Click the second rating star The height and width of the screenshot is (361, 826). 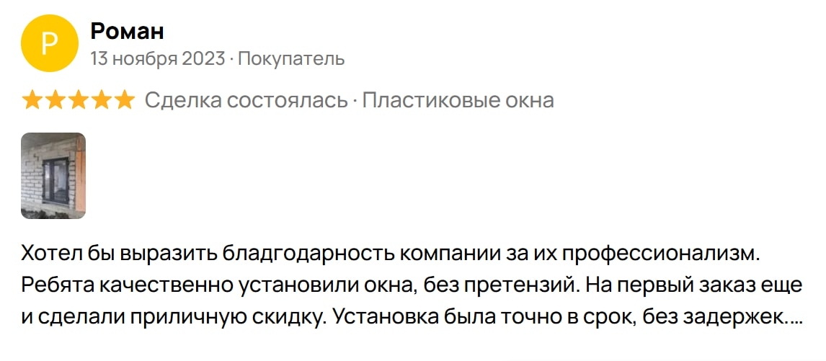coord(55,100)
